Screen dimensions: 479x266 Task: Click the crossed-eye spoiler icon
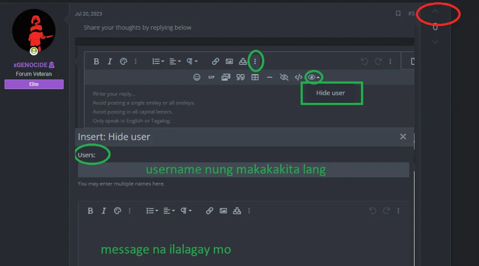(284, 77)
